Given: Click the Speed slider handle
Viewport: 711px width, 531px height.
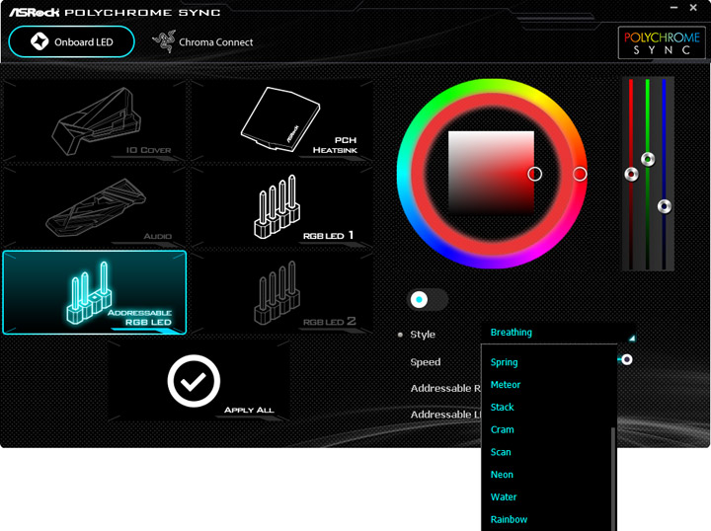Looking at the screenshot, I should point(627,359).
